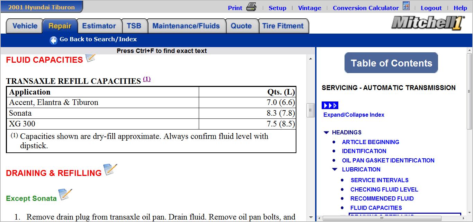Click the Vintage link
Viewport: 473px width, 222px height.
pyautogui.click(x=310, y=8)
